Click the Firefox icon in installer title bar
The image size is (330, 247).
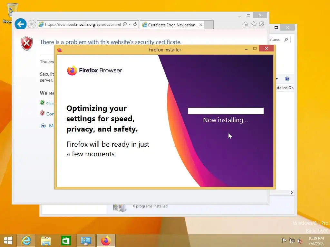click(60, 50)
